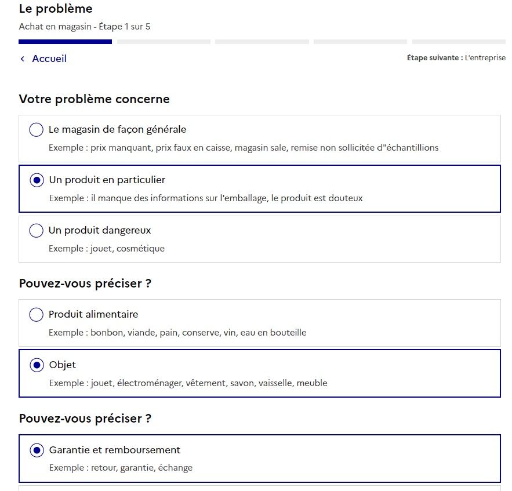Screen dimensions: 512x491
Task: Select "Garantie et remboursement"
Action: tap(36, 450)
